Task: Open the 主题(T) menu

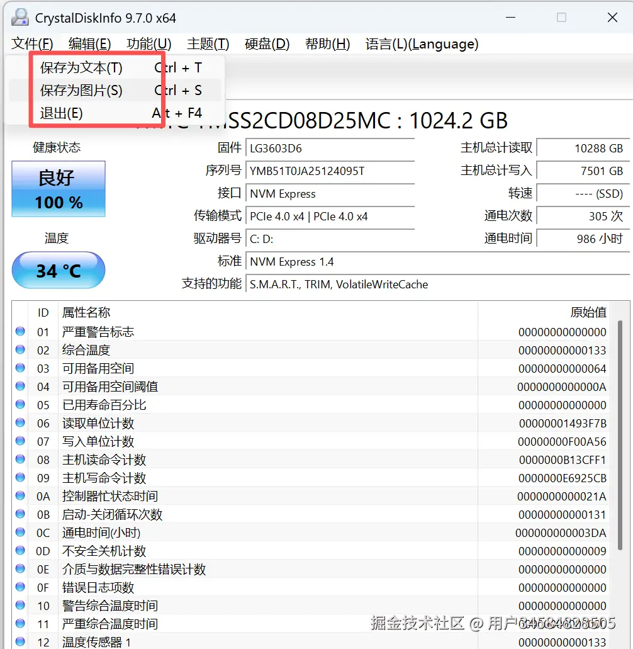Action: [x=208, y=43]
